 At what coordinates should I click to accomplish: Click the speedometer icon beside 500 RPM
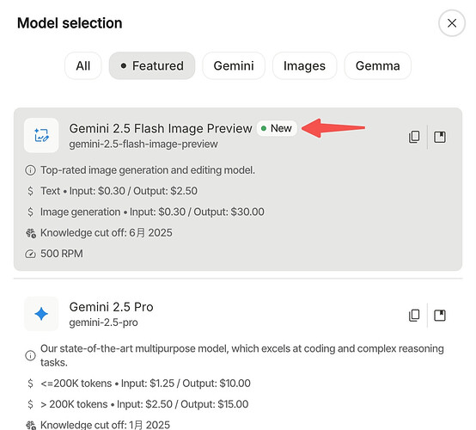click(30, 254)
